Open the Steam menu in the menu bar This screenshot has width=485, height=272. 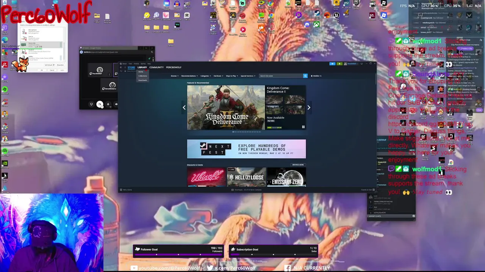125,63
